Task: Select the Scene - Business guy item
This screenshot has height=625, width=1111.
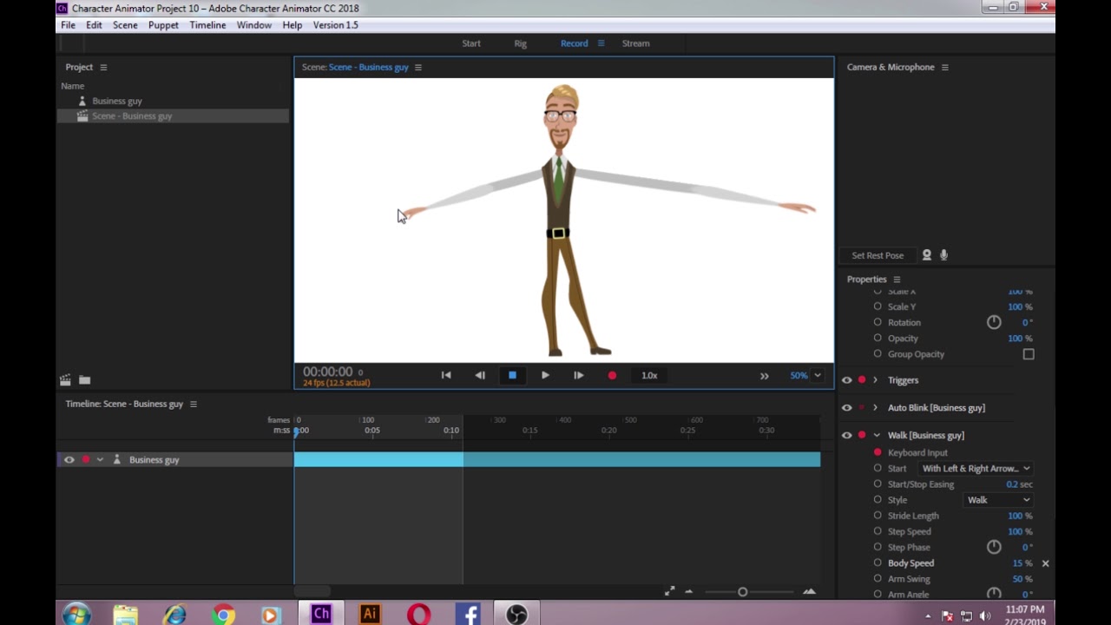Action: 132,116
